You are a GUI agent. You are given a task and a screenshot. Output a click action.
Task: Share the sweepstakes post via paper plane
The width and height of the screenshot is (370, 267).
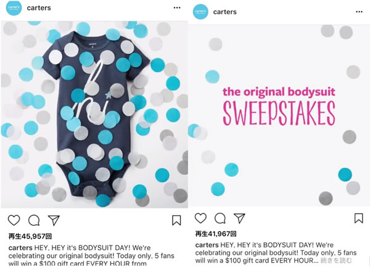(239, 218)
